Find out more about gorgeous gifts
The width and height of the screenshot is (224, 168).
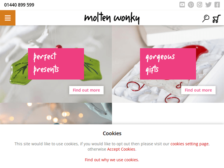click(x=198, y=90)
